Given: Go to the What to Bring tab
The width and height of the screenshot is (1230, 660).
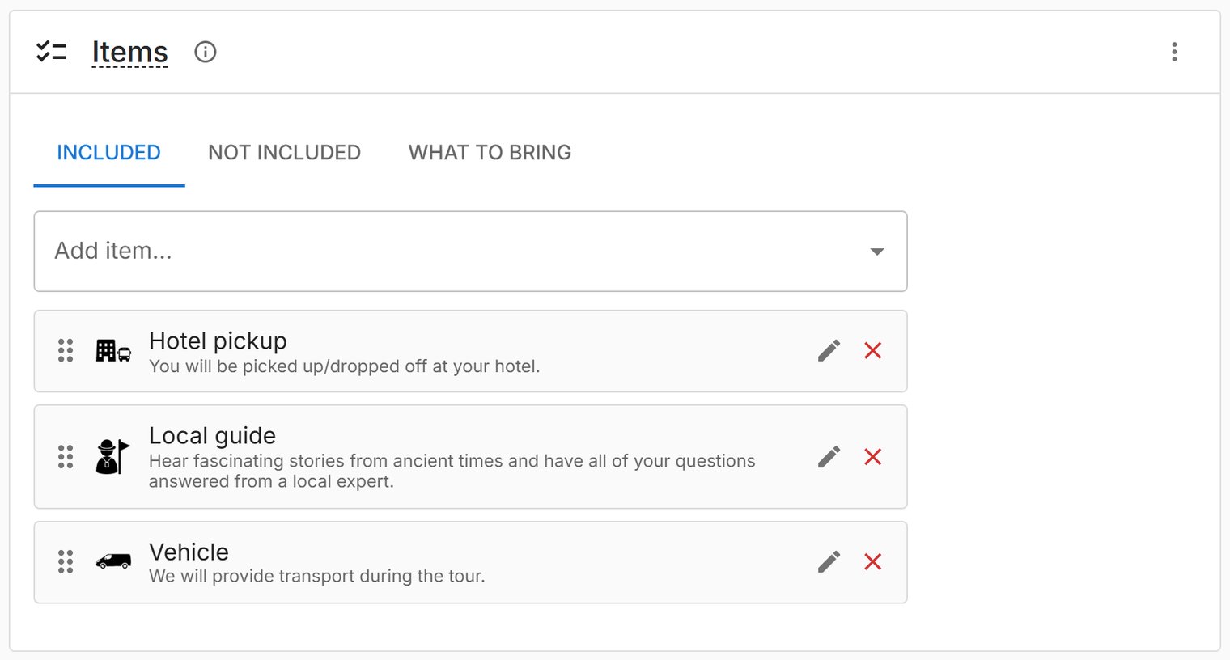Looking at the screenshot, I should pyautogui.click(x=490, y=153).
